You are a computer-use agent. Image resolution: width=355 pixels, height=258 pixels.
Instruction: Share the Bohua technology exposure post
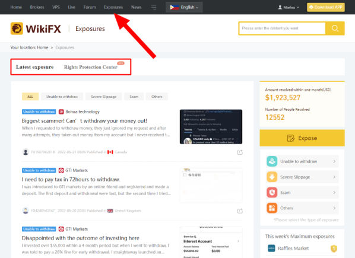(240, 152)
